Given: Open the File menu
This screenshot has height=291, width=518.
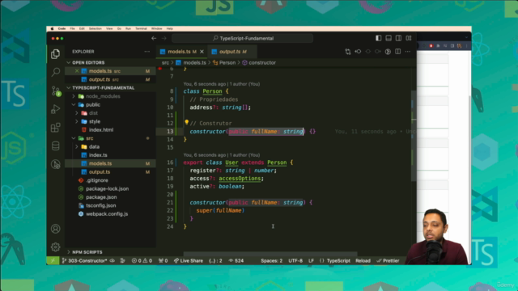Looking at the screenshot, I should point(72,29).
